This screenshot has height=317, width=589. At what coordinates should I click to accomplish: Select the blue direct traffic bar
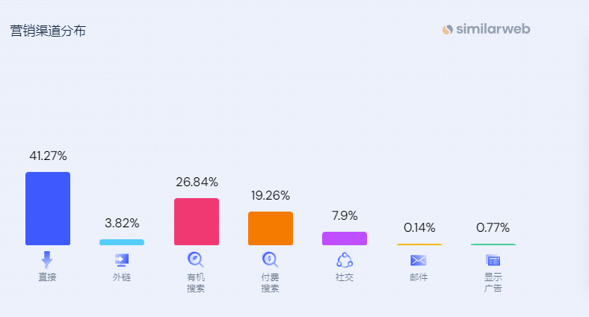tap(48, 209)
